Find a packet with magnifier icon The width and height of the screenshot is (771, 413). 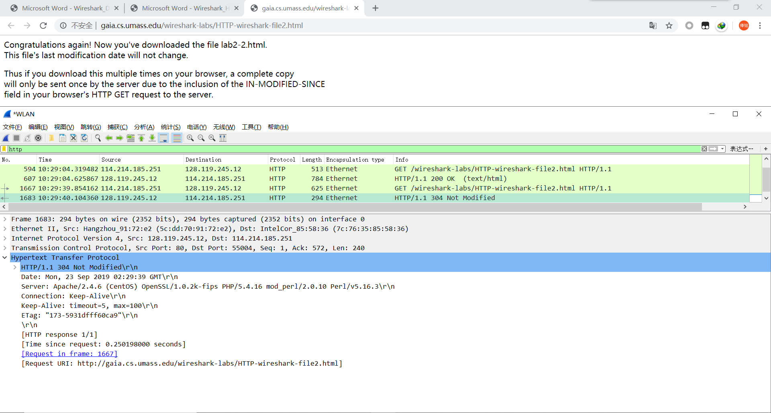click(98, 138)
